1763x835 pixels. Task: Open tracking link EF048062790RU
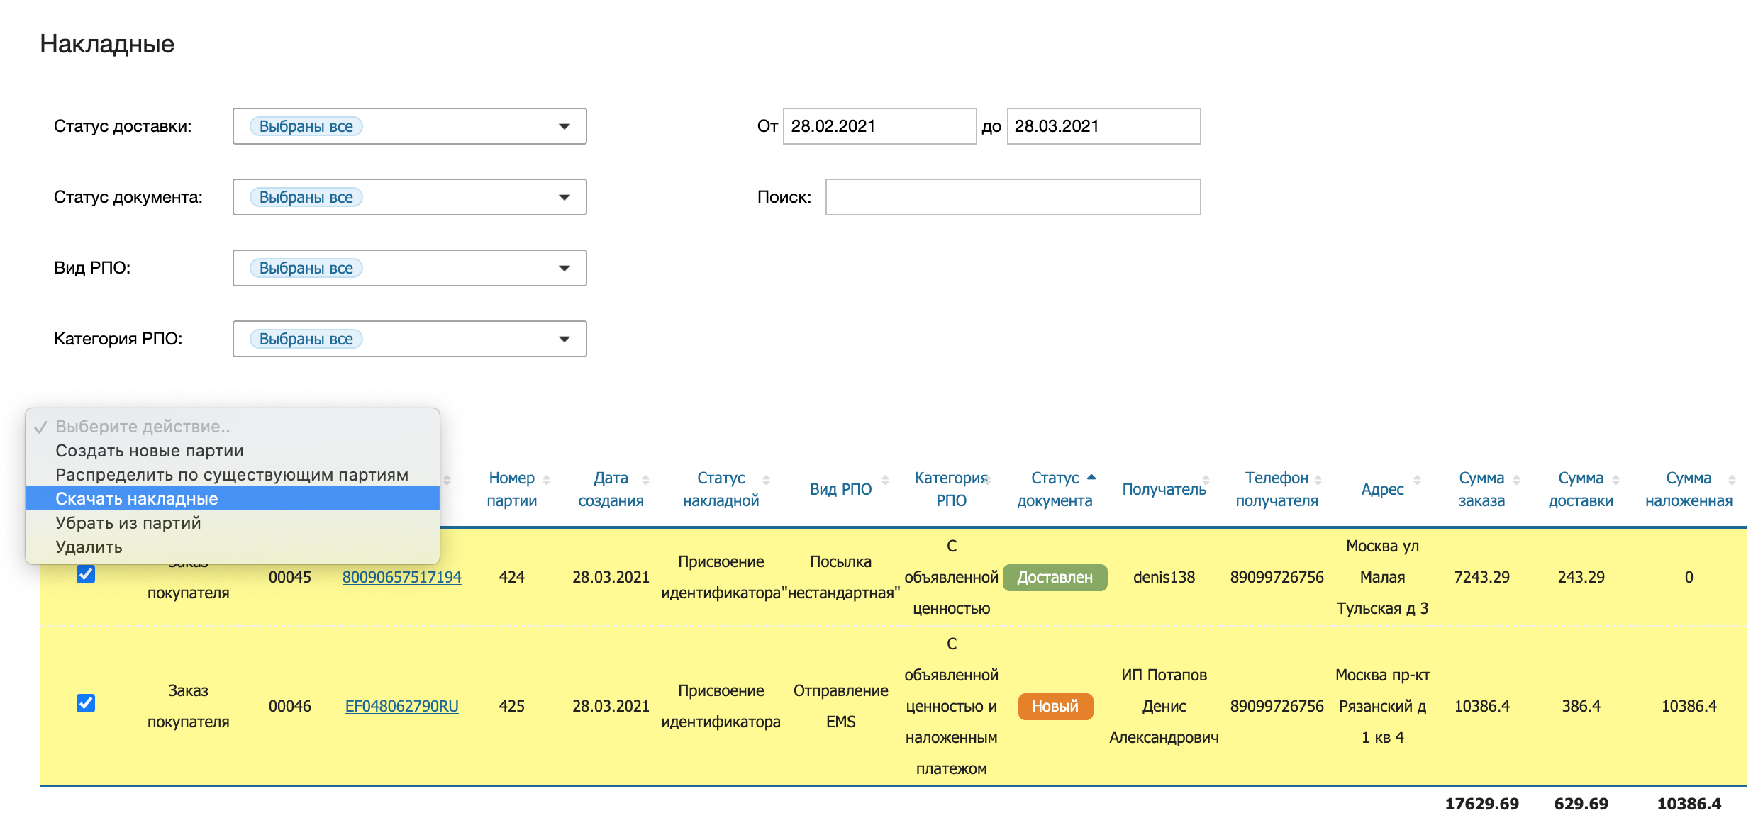pyautogui.click(x=401, y=706)
